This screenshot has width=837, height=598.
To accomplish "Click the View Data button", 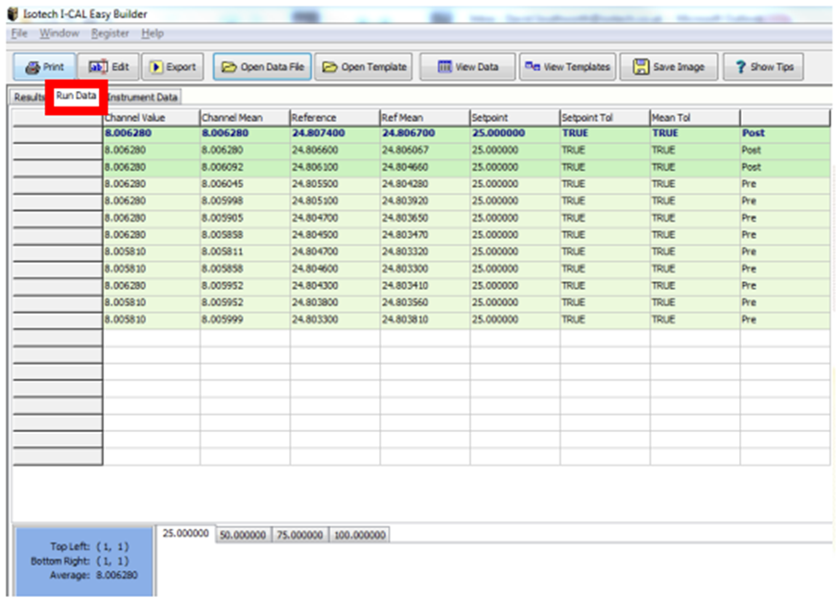I will [x=467, y=67].
